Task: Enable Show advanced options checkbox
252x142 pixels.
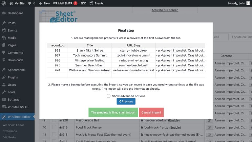Action: (x=109, y=96)
